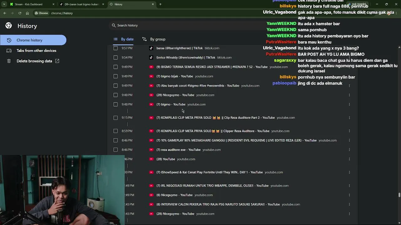Select Chrome history in the sidebar
Image resolution: width=401 pixels, height=225 pixels.
[x=33, y=40]
